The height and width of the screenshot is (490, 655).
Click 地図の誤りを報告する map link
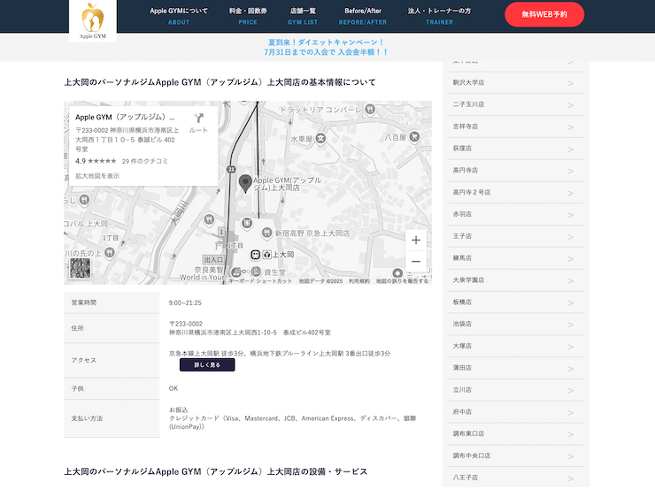[402, 281]
